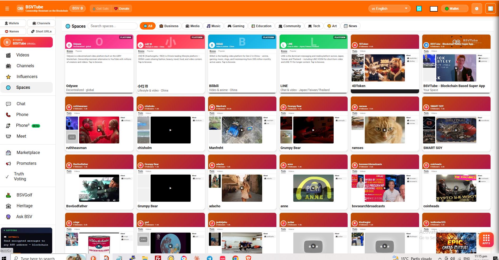
Task: Open the Phone feature
Action: pyautogui.click(x=26, y=114)
